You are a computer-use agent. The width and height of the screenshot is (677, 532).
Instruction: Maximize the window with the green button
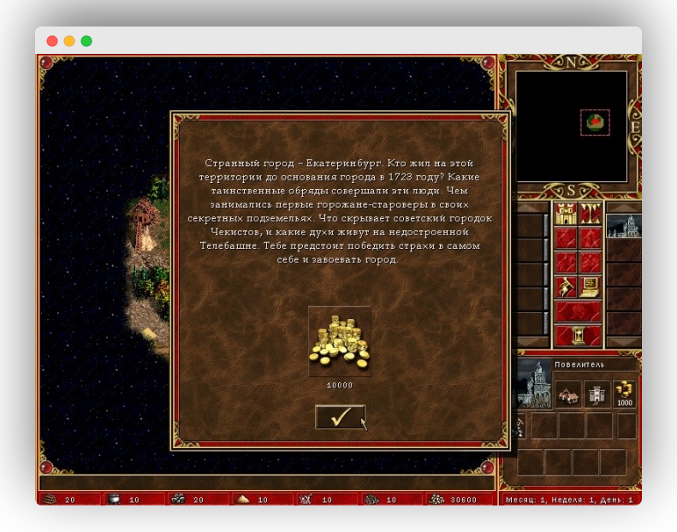[86, 41]
